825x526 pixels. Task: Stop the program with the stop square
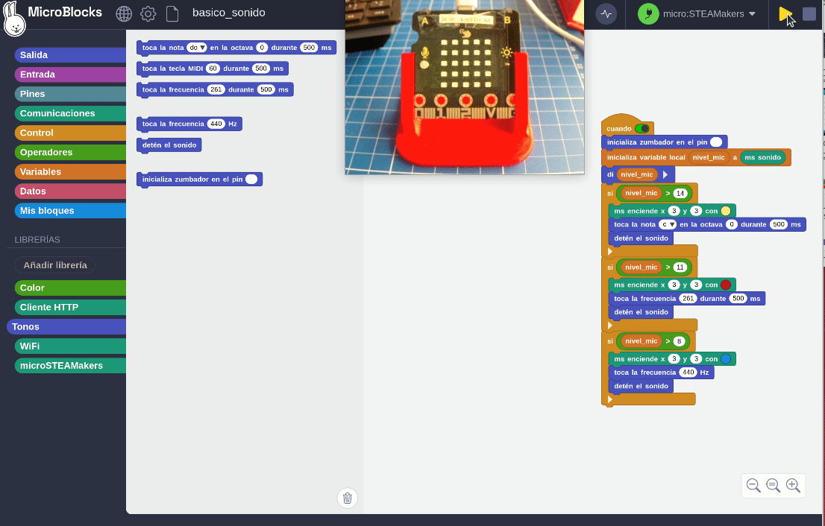tap(809, 13)
